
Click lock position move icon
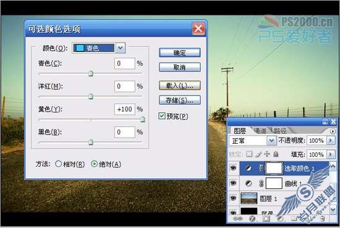[x=267, y=154]
